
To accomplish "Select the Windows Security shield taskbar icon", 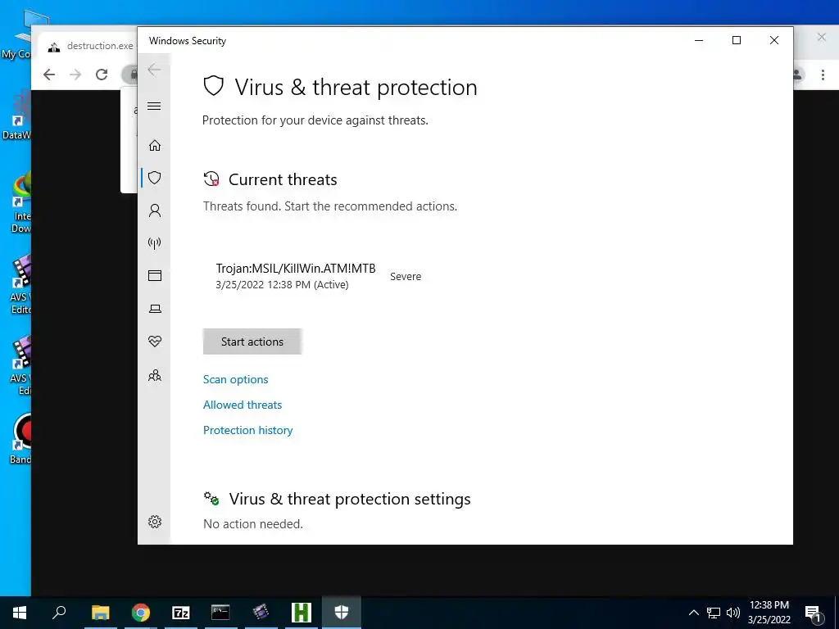I will [342, 613].
